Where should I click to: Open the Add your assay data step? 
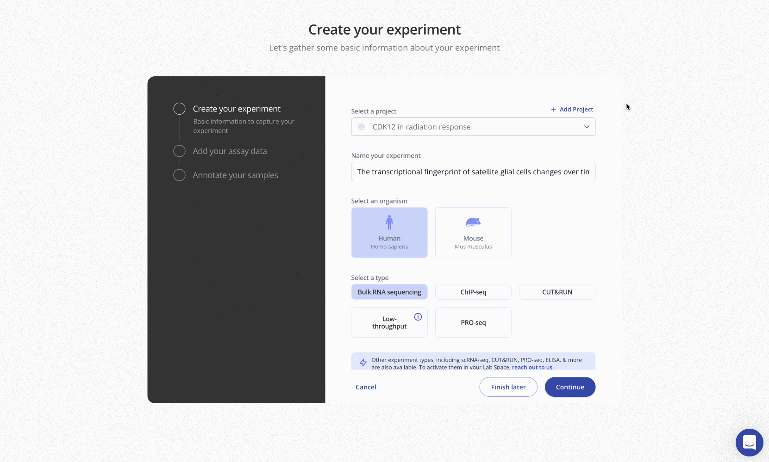point(230,151)
